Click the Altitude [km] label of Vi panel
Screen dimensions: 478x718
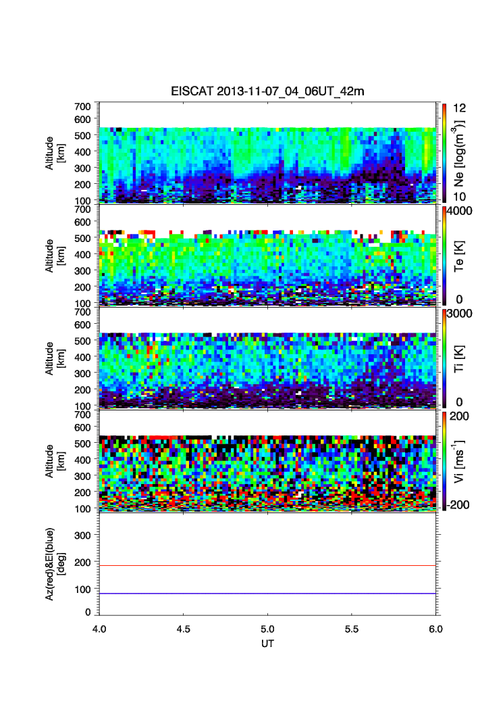pyautogui.click(x=55, y=461)
